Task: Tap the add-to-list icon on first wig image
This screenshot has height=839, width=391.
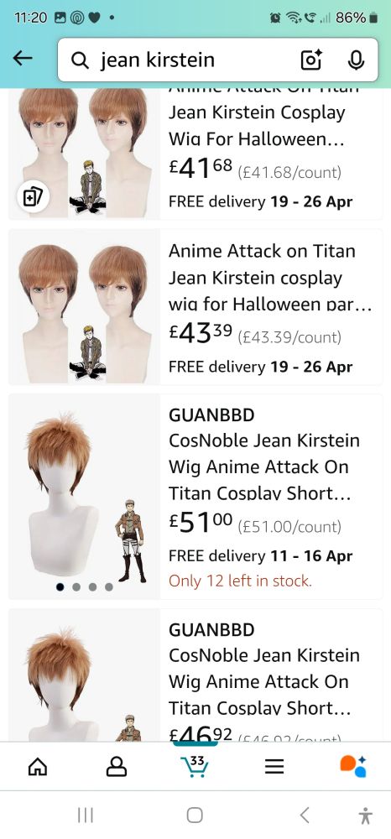Action: pos(34,197)
